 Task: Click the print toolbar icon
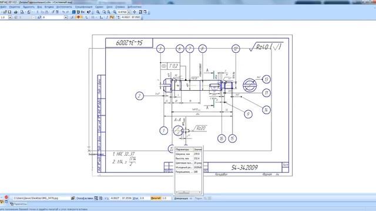point(16,12)
